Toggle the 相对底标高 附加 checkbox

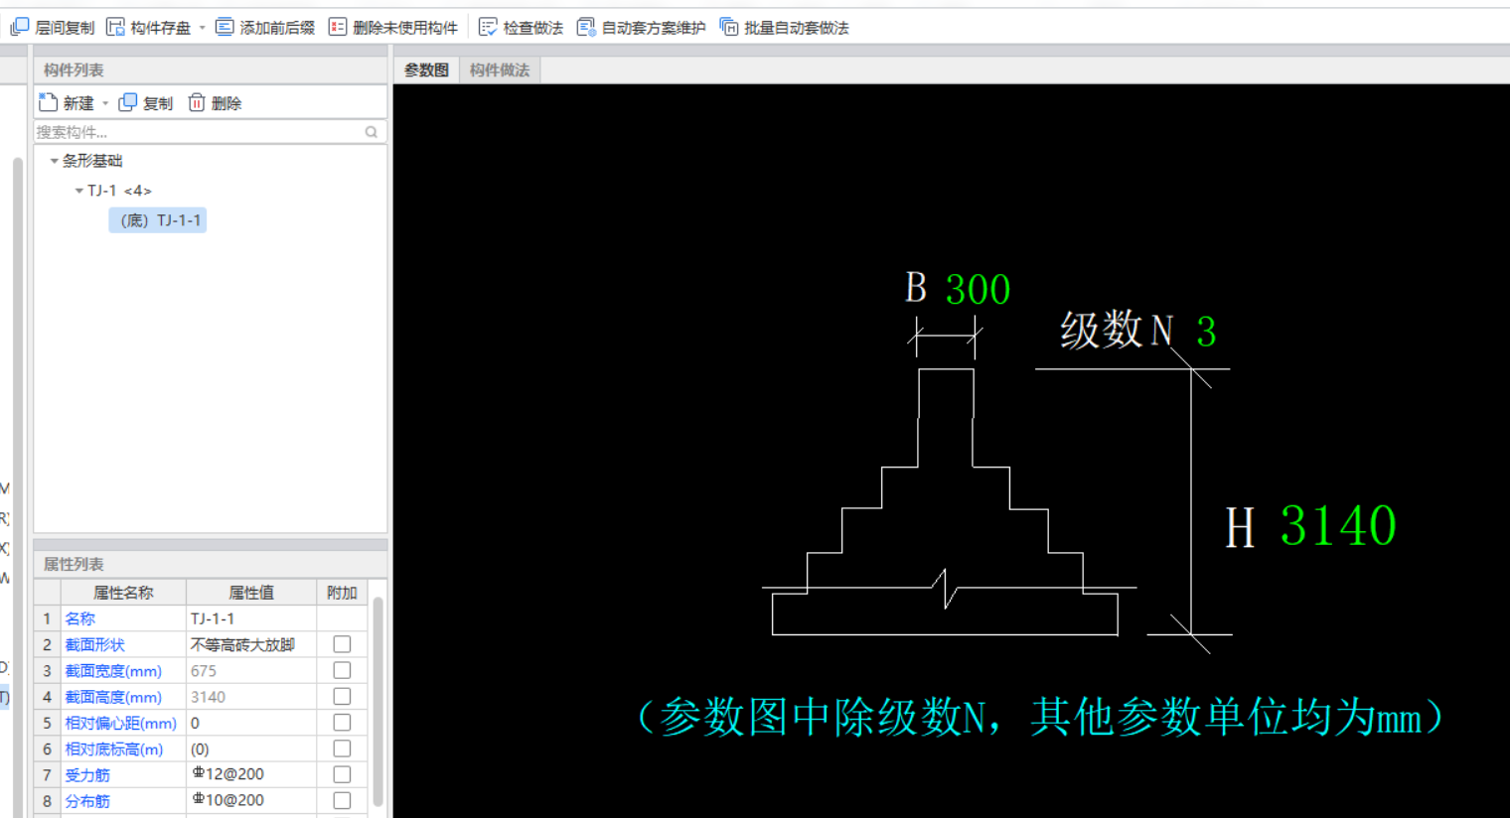tap(342, 748)
